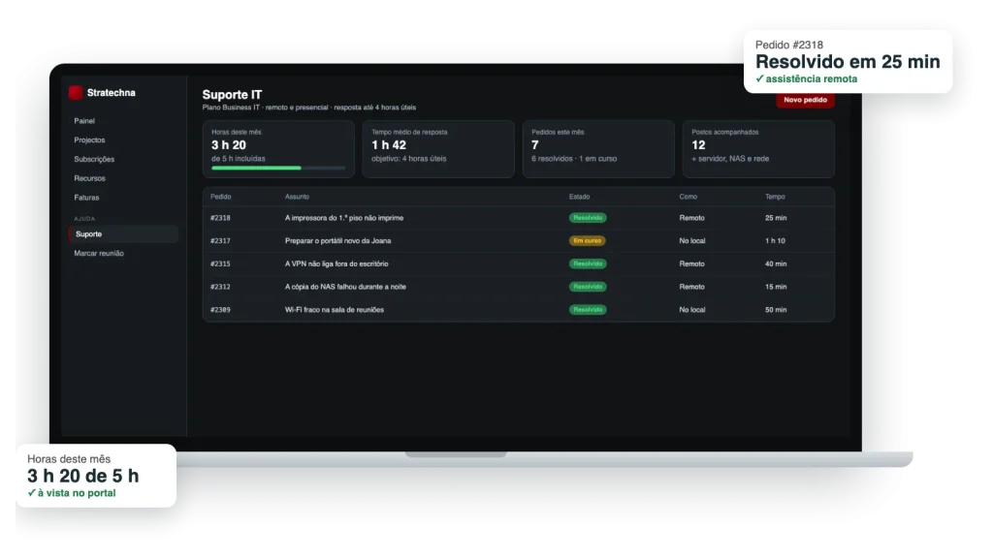Click the 'Resolvido em 25 min' callout card
The width and height of the screenshot is (993, 558).
848,62
